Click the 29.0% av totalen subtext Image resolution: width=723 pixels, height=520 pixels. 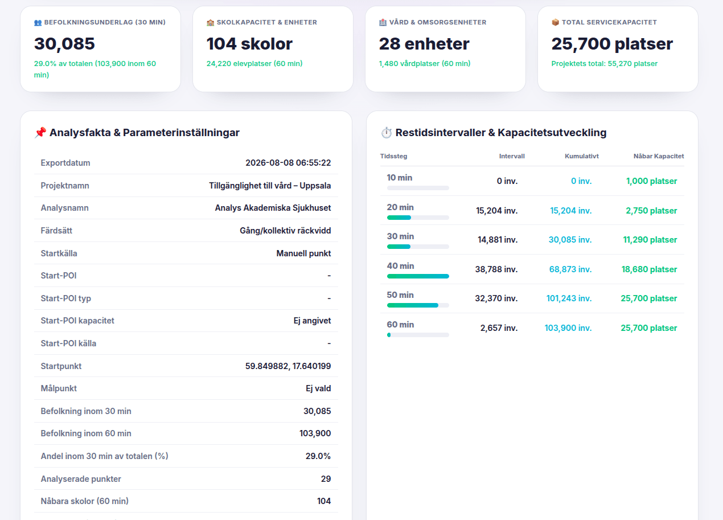[95, 69]
